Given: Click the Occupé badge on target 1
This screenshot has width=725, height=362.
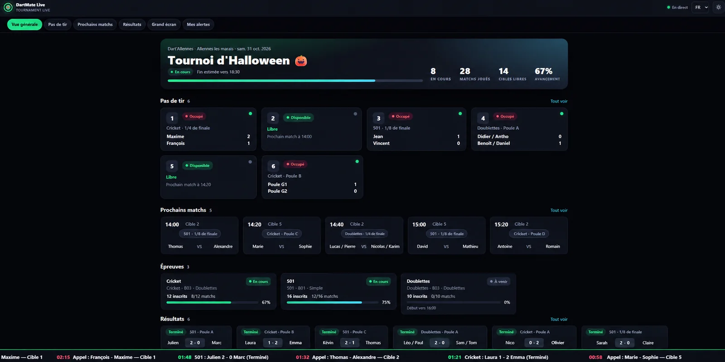Looking at the screenshot, I should [x=194, y=116].
